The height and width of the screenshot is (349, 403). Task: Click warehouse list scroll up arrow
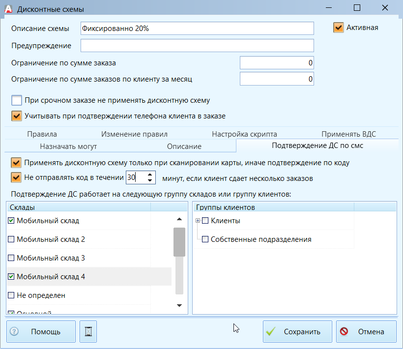tap(179, 219)
